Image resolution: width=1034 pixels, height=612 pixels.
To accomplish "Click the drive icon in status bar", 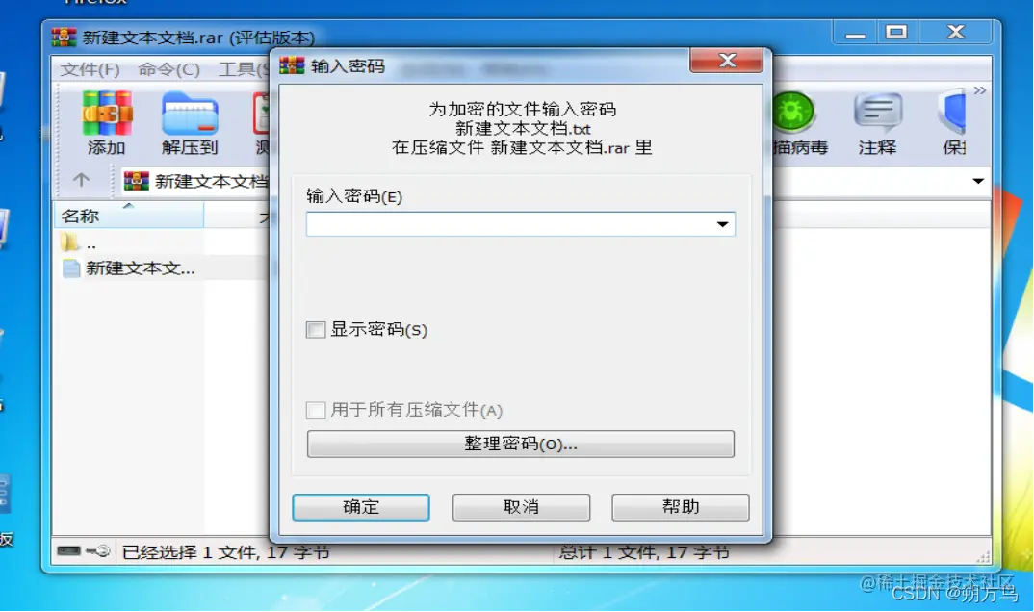I will tap(68, 550).
